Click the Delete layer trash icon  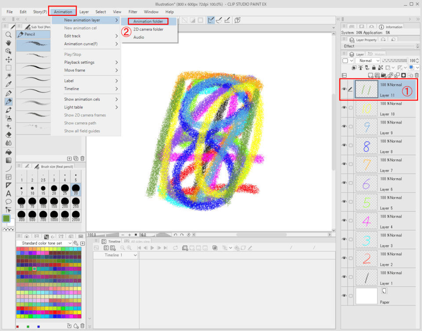pyautogui.click(x=416, y=75)
